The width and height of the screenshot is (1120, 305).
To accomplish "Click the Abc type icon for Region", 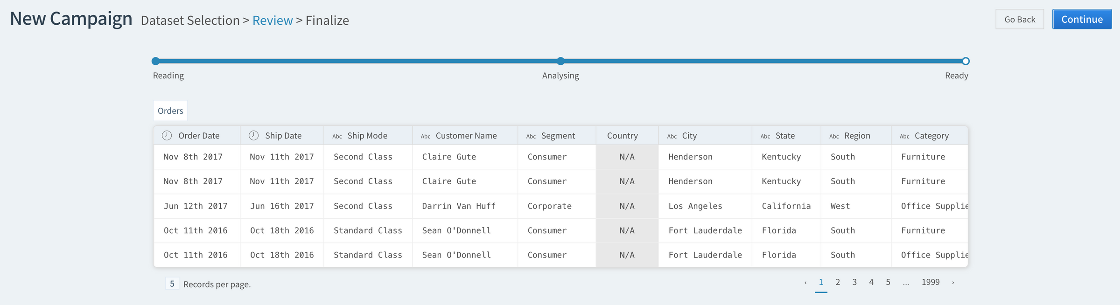I will (x=834, y=137).
